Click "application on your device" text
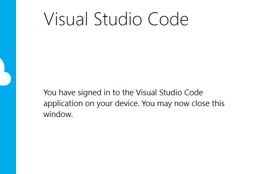This screenshot has height=174, width=254. tap(91, 104)
